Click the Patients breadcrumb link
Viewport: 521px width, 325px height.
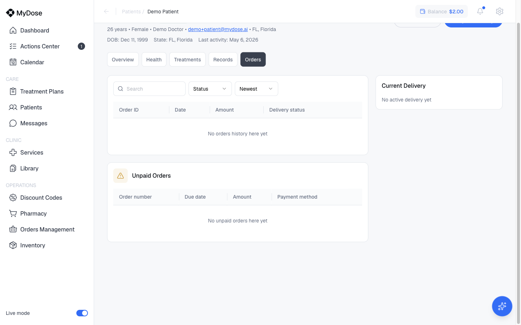click(x=131, y=12)
